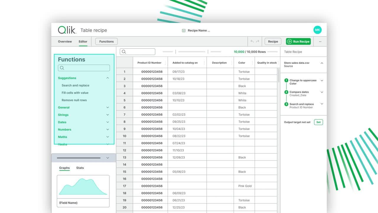The height and width of the screenshot is (213, 378).
Task: Choose the Remove null rows suggestion
Action: (x=74, y=100)
